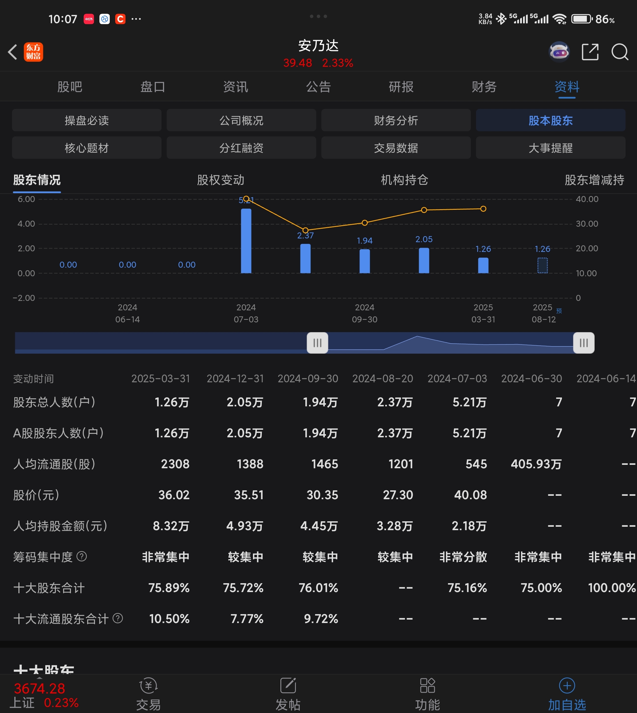Open the 公司概况 section

pos(241,120)
